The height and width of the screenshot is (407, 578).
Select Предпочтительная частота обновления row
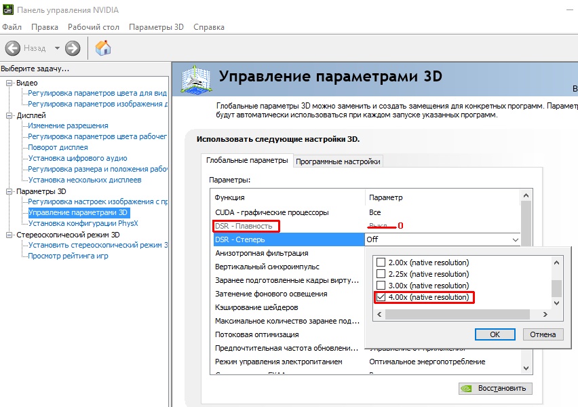(x=288, y=349)
